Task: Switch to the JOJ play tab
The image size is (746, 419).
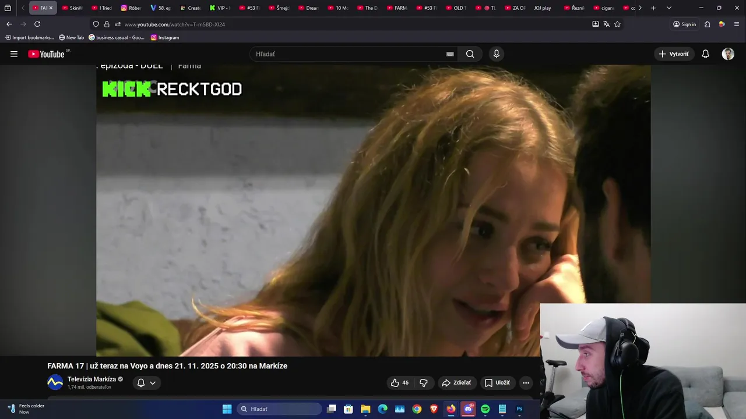Action: pyautogui.click(x=542, y=8)
